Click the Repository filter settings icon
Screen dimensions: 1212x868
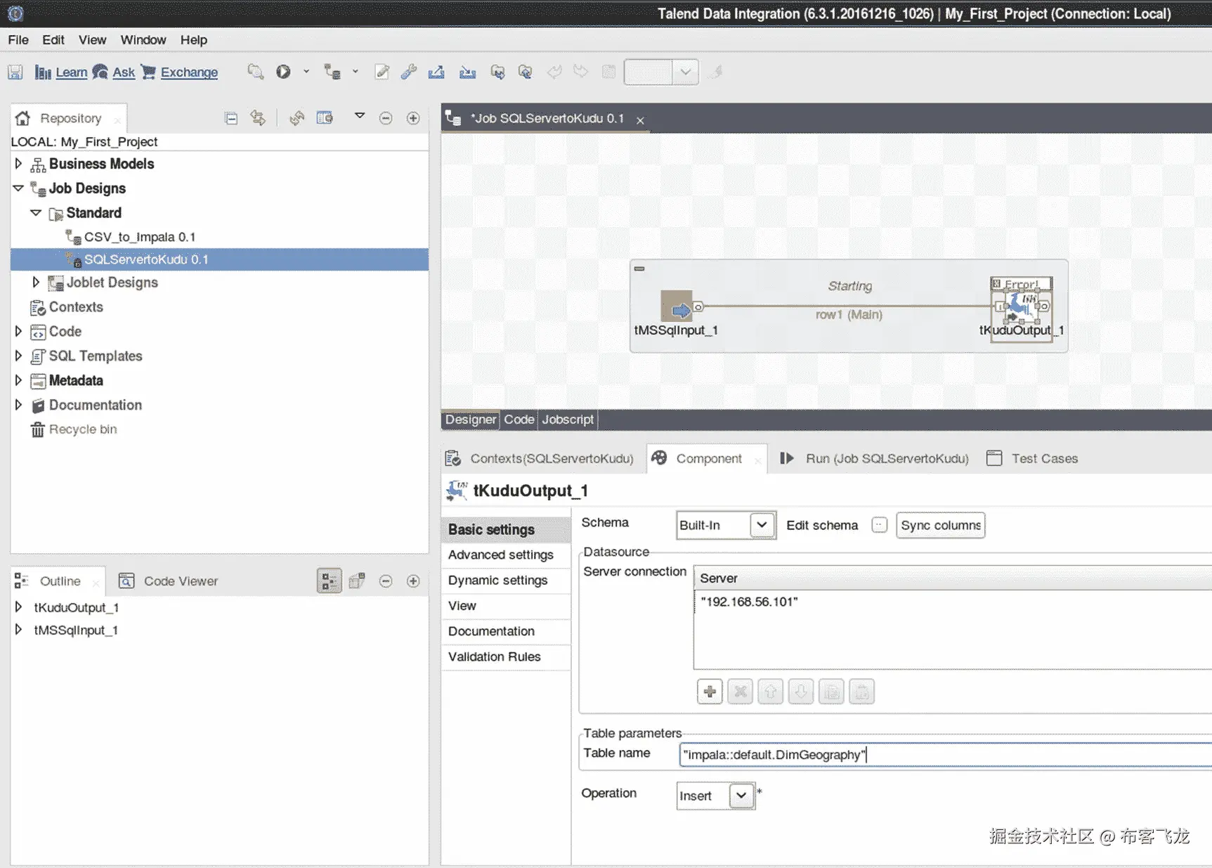[325, 118]
